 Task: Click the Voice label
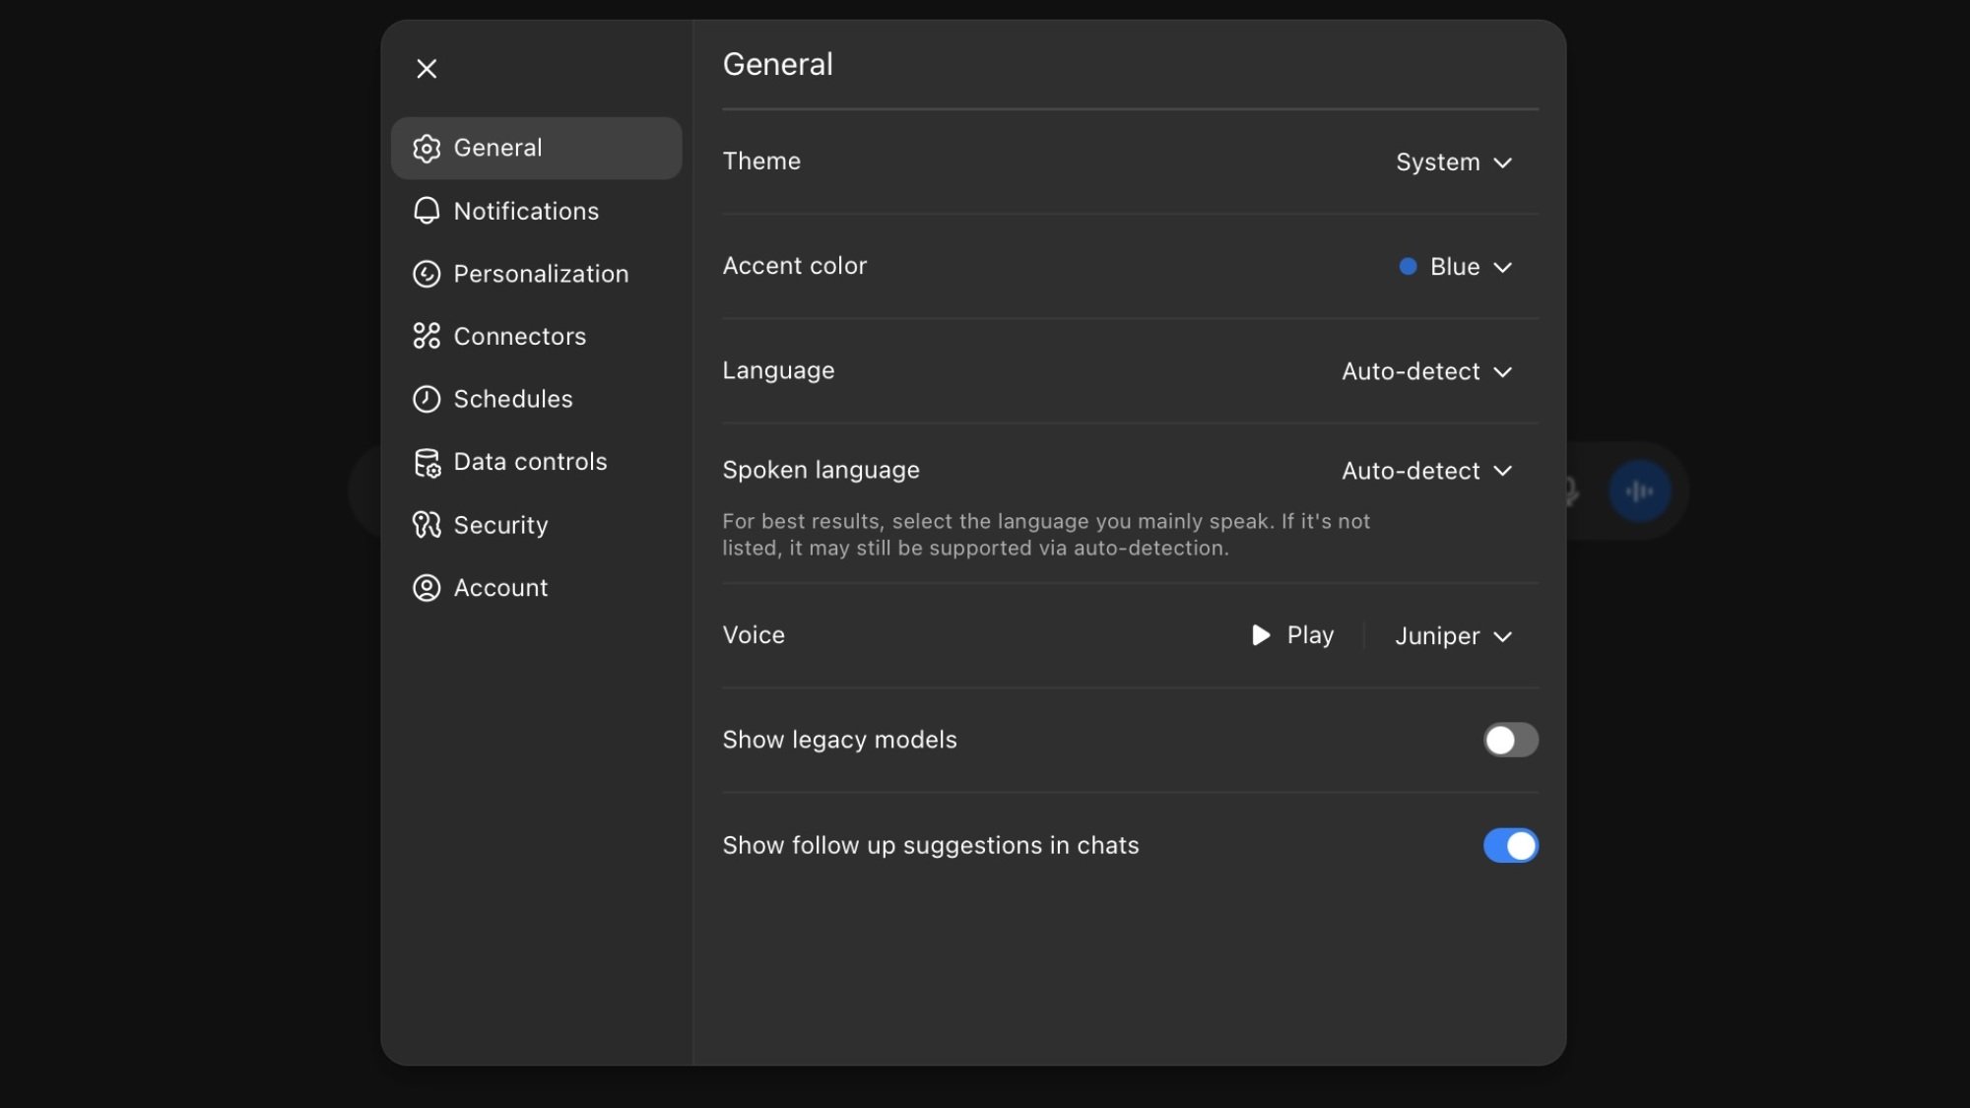click(x=754, y=635)
